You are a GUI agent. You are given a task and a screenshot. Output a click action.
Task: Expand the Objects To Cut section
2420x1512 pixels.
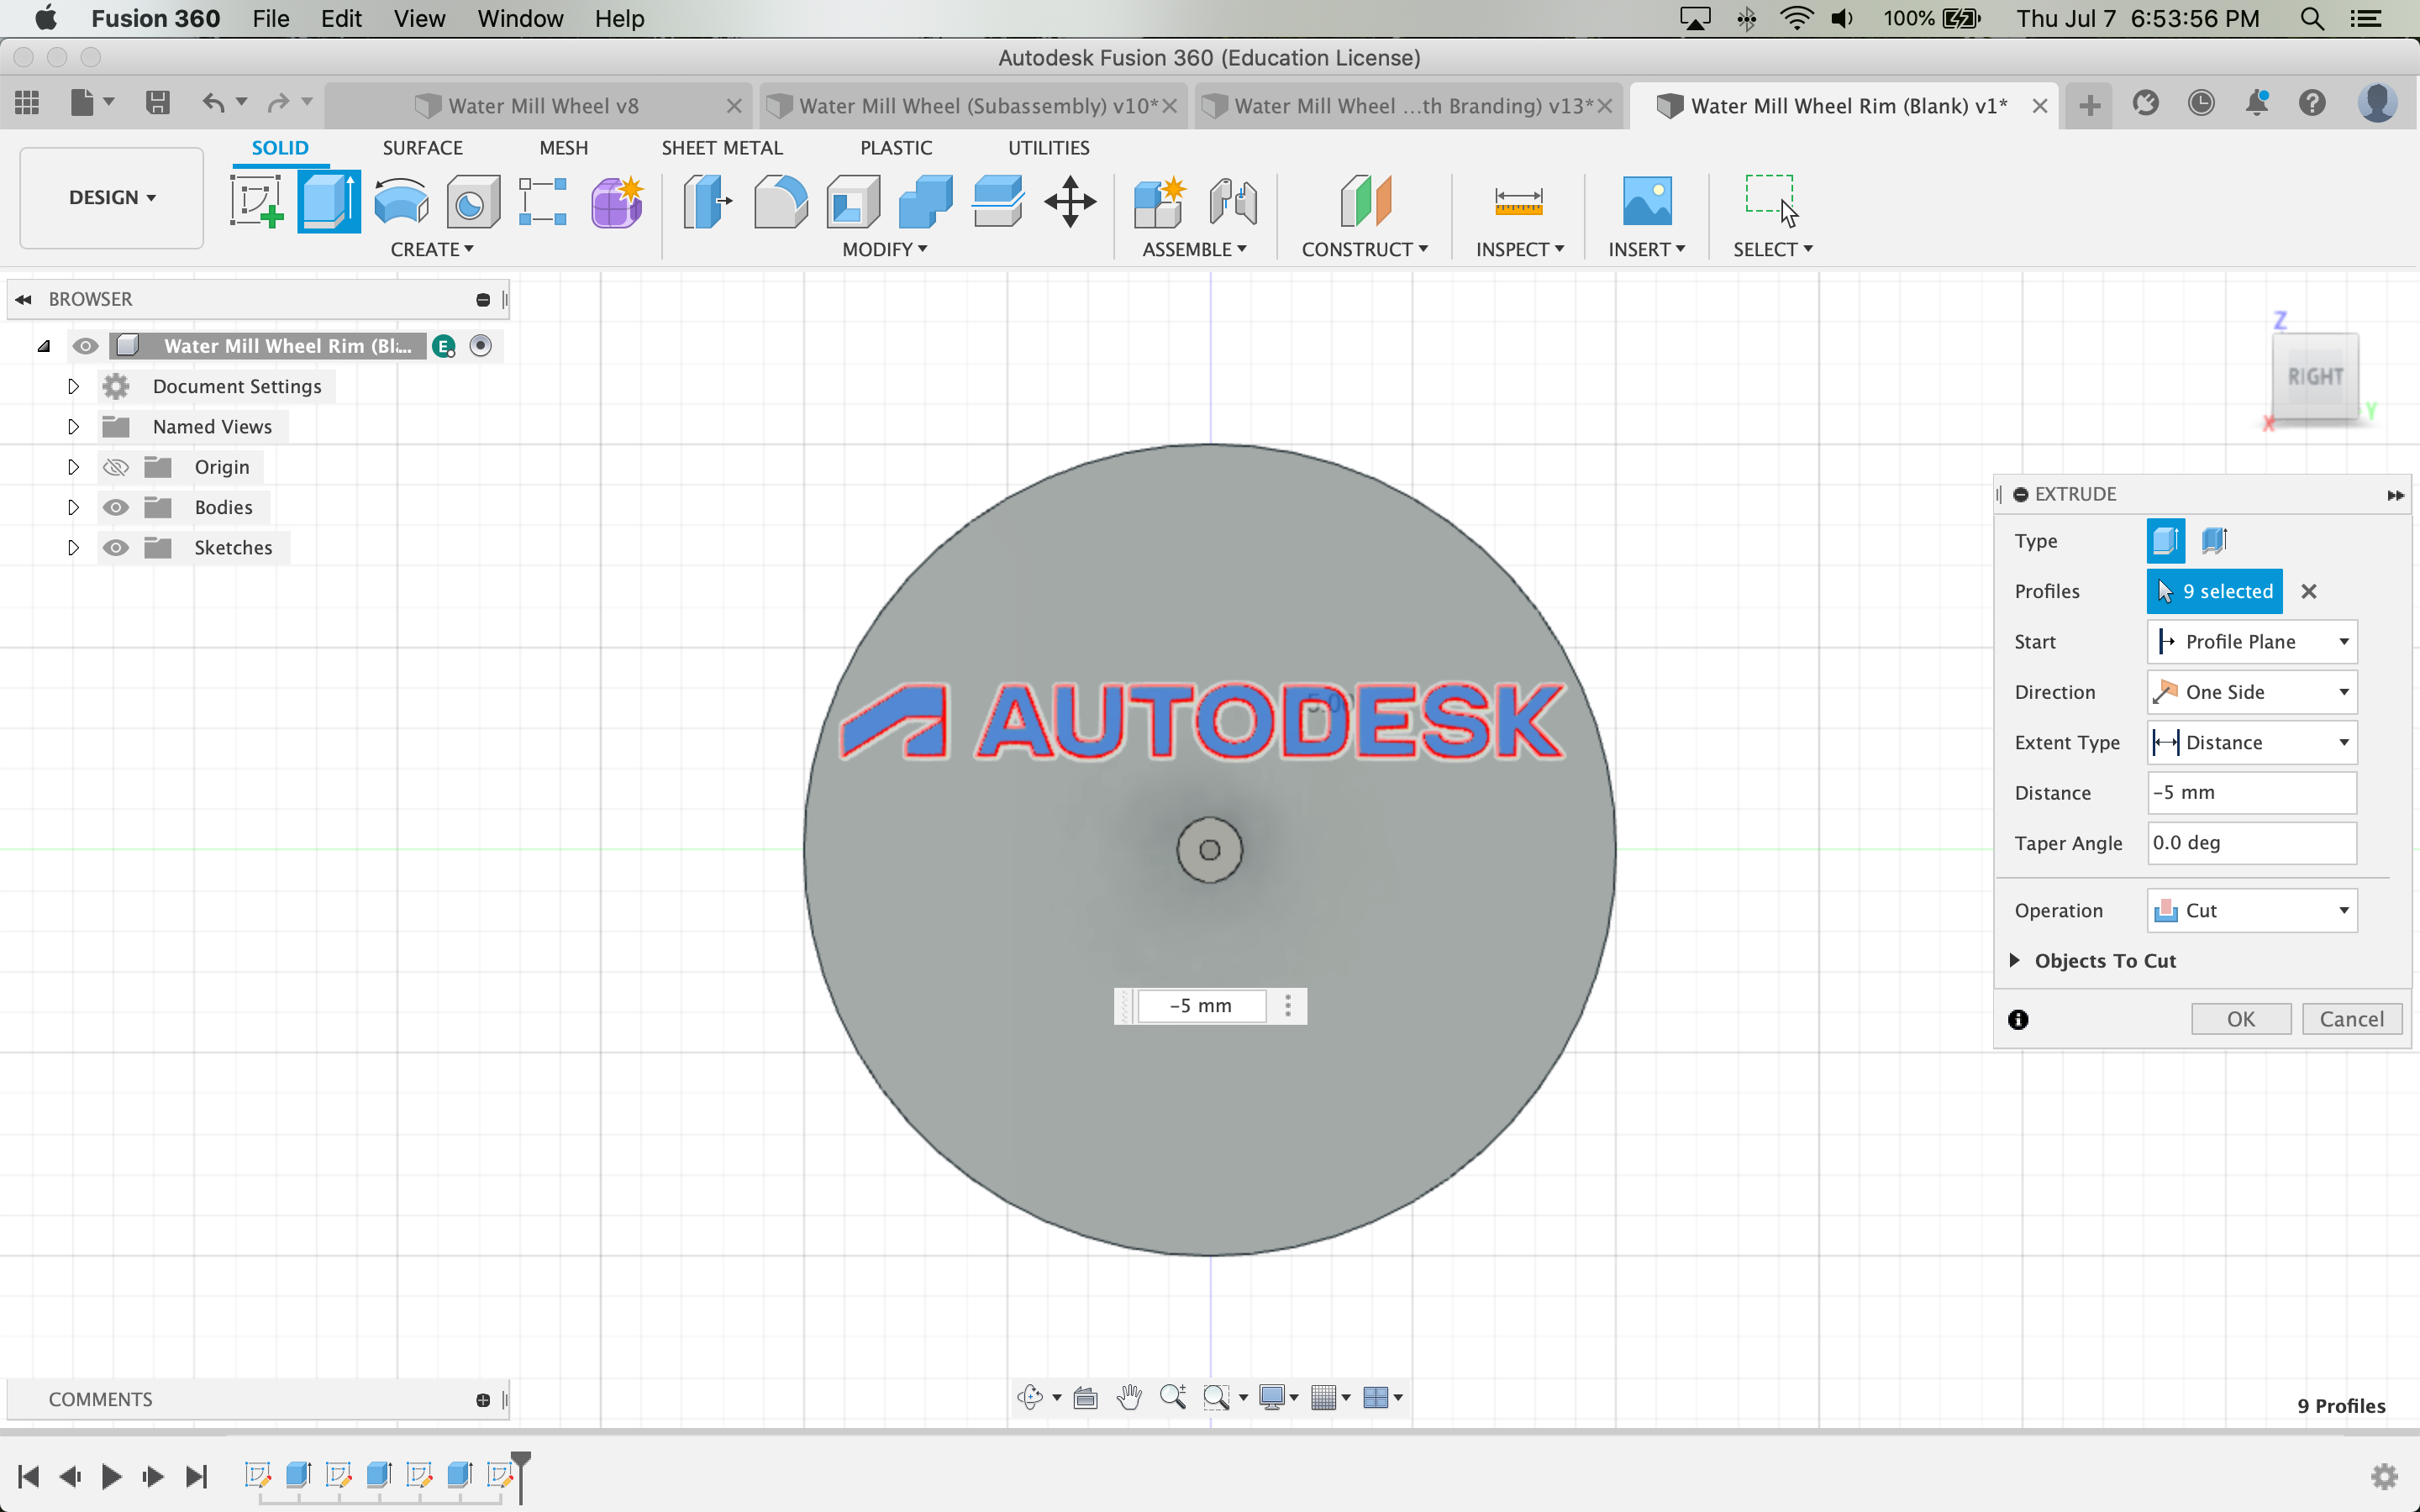(x=2014, y=960)
